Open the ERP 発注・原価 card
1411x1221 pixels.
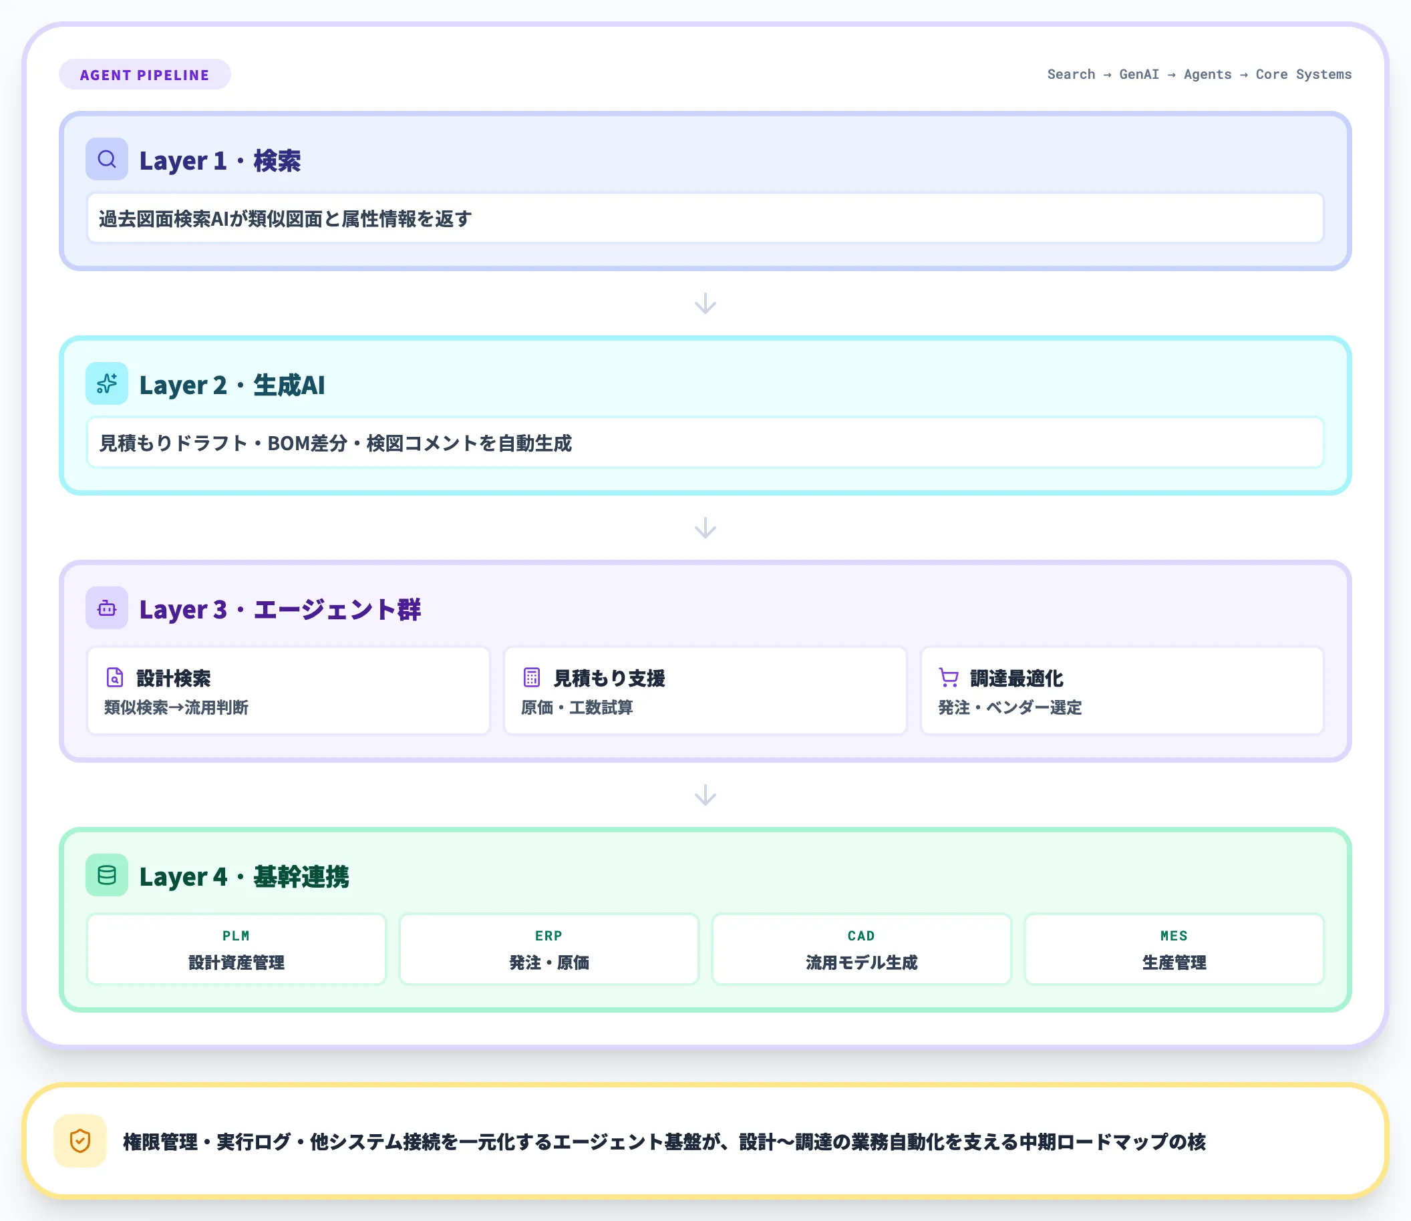coord(548,949)
